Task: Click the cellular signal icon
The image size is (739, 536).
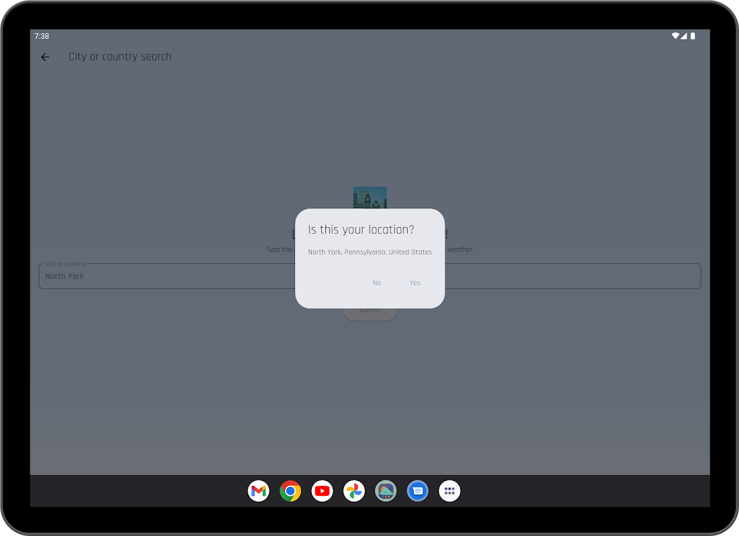Action: click(684, 36)
